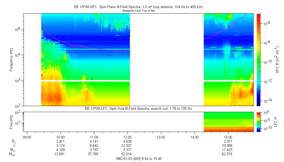The width and height of the screenshot is (284, 162).
Task: Click the LFC search coil panel title
Action: point(138,108)
